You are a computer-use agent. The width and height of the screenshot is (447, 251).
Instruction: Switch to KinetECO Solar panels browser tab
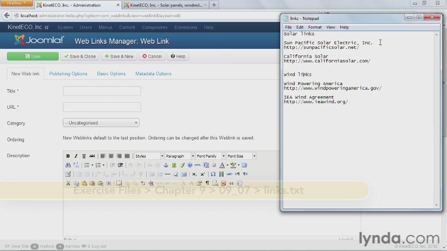(x=165, y=5)
